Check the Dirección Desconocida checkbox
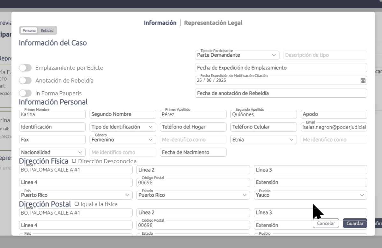 pyautogui.click(x=74, y=161)
